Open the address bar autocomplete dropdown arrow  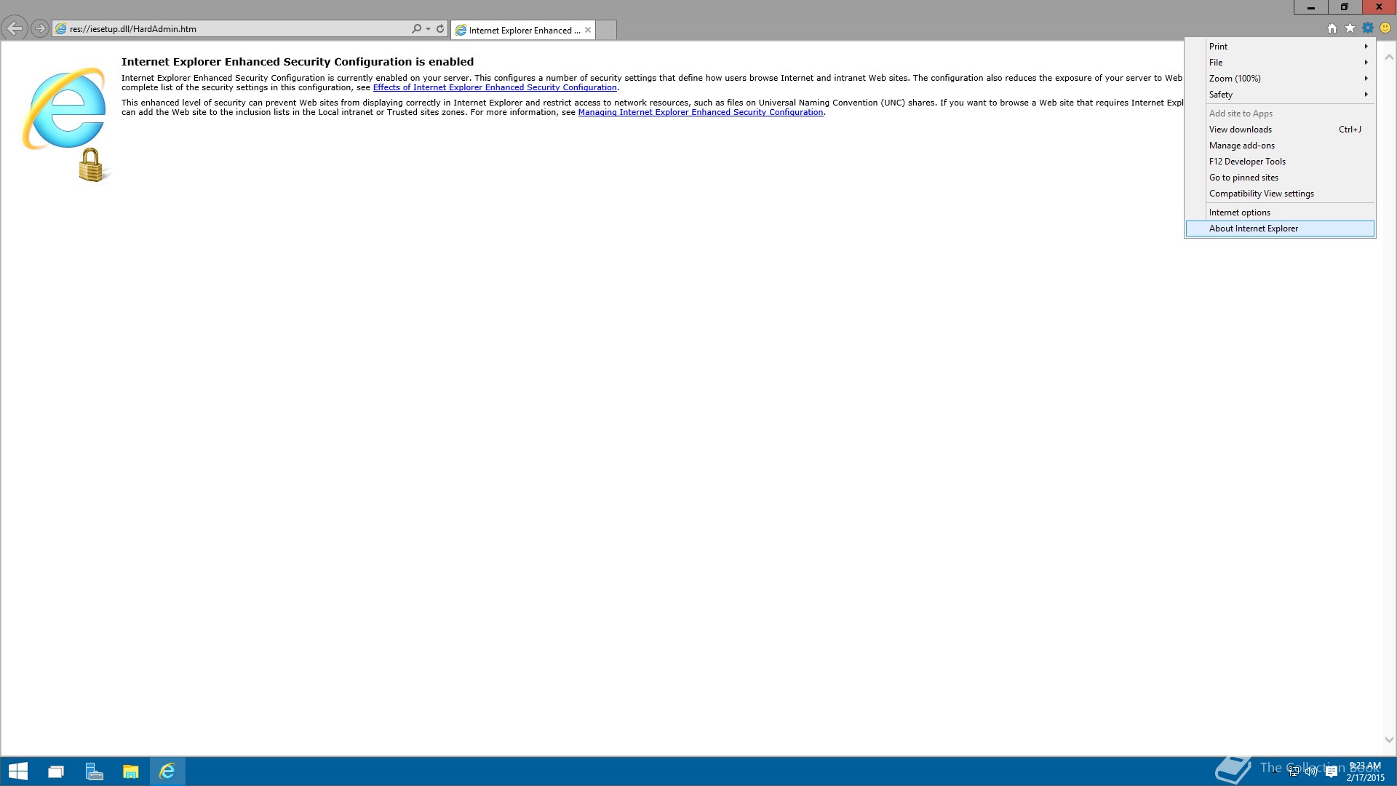(x=428, y=29)
